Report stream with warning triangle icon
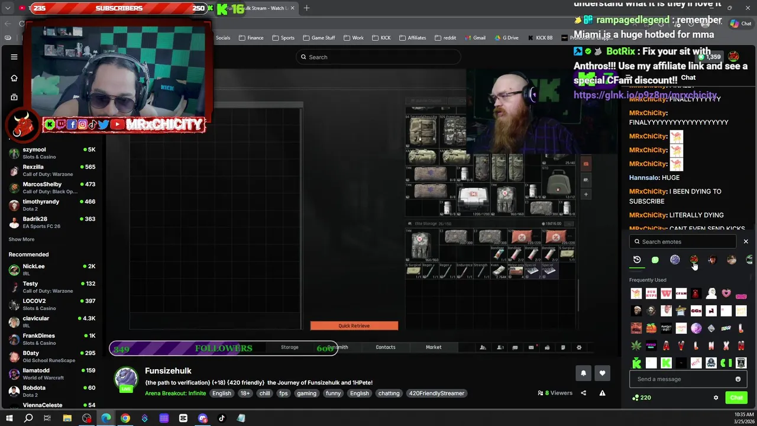This screenshot has width=757, height=426. [x=602, y=393]
